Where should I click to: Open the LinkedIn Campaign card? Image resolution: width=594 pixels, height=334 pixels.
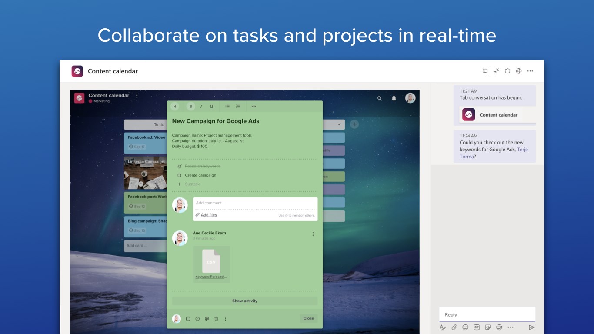[x=146, y=173]
